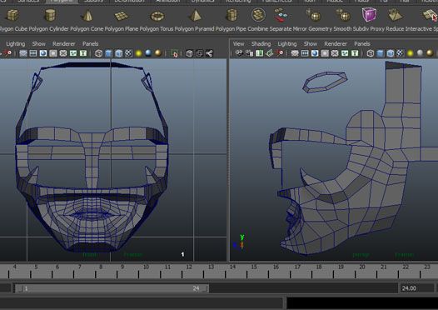
Task: Create a Polygon Torus from the shelf
Action: tap(157, 16)
